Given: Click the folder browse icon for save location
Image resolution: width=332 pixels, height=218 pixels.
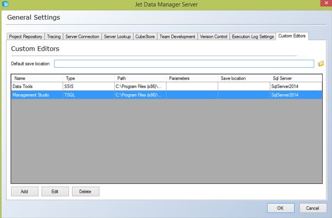Looking at the screenshot, I should 320,64.
